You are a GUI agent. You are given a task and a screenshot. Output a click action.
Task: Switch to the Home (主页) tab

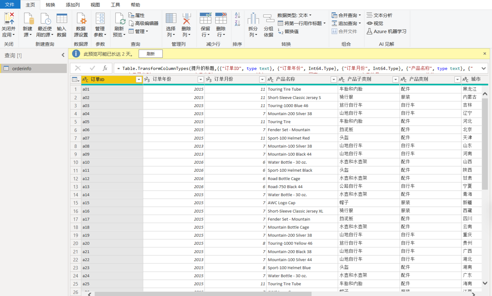[30, 5]
